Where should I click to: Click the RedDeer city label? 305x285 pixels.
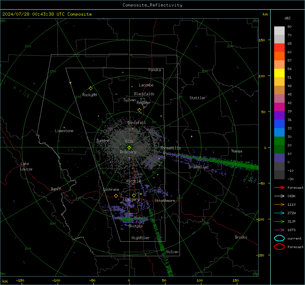pyautogui.click(x=144, y=103)
